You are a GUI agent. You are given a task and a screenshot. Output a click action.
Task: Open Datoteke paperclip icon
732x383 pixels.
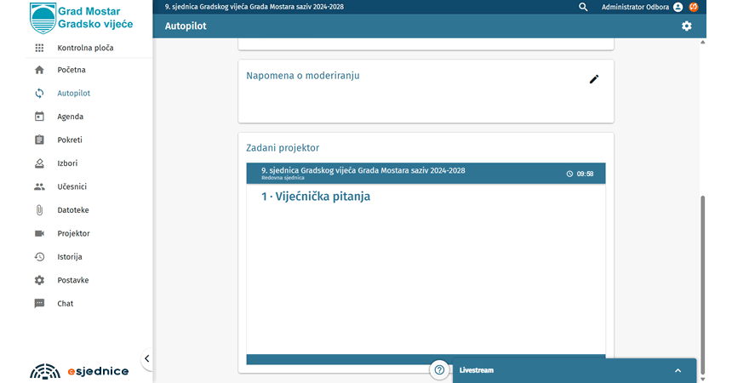pos(39,210)
